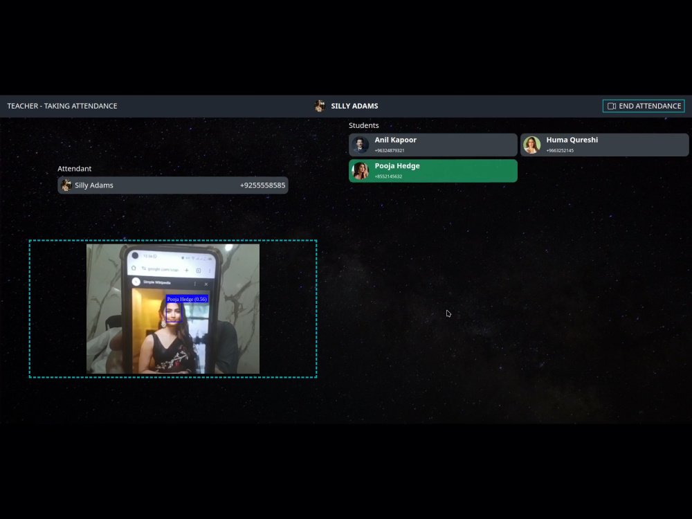The image size is (692, 519).
Task: Click the phone number +9255558585
Action: [x=262, y=185]
